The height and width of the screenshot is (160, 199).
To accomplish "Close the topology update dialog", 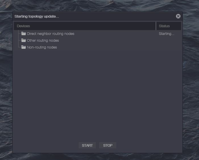I will click(x=178, y=16).
